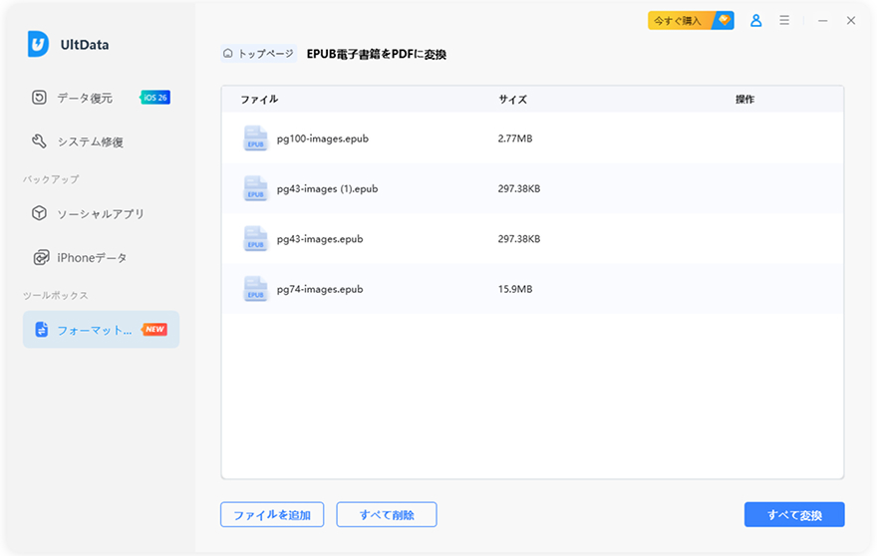Click the iPhoneデータ sidebar icon
Image resolution: width=877 pixels, height=556 pixels.
[41, 257]
